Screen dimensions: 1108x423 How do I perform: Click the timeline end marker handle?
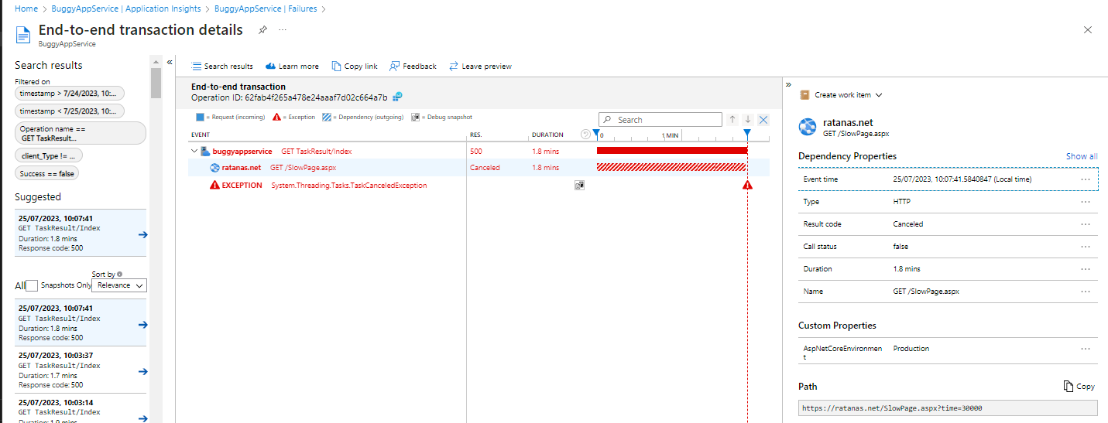click(747, 134)
